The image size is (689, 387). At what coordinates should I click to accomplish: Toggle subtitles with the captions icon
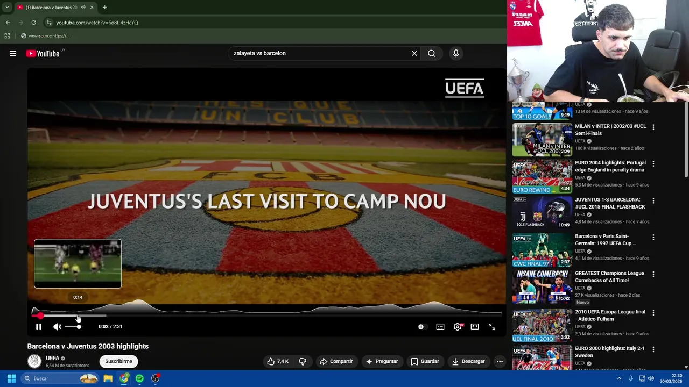tap(440, 327)
